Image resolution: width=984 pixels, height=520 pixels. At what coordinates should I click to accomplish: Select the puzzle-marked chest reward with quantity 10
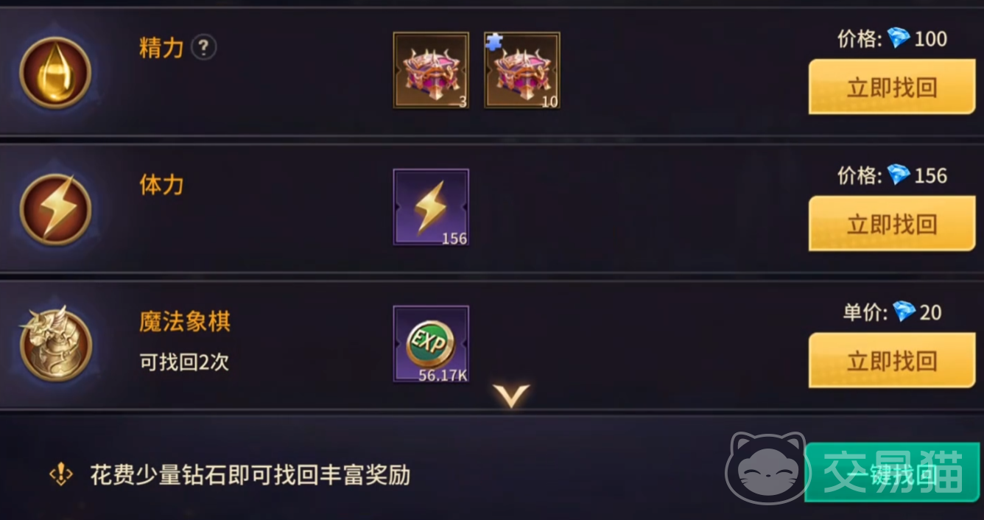click(x=522, y=70)
